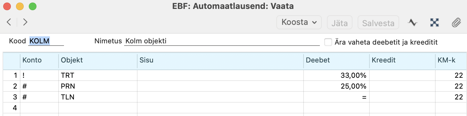This screenshot has width=467, height=116.
Task: Go to next record arrow
Action: (x=25, y=22)
